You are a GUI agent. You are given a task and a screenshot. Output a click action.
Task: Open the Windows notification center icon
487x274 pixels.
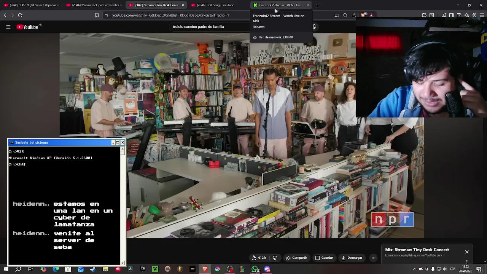(479, 269)
